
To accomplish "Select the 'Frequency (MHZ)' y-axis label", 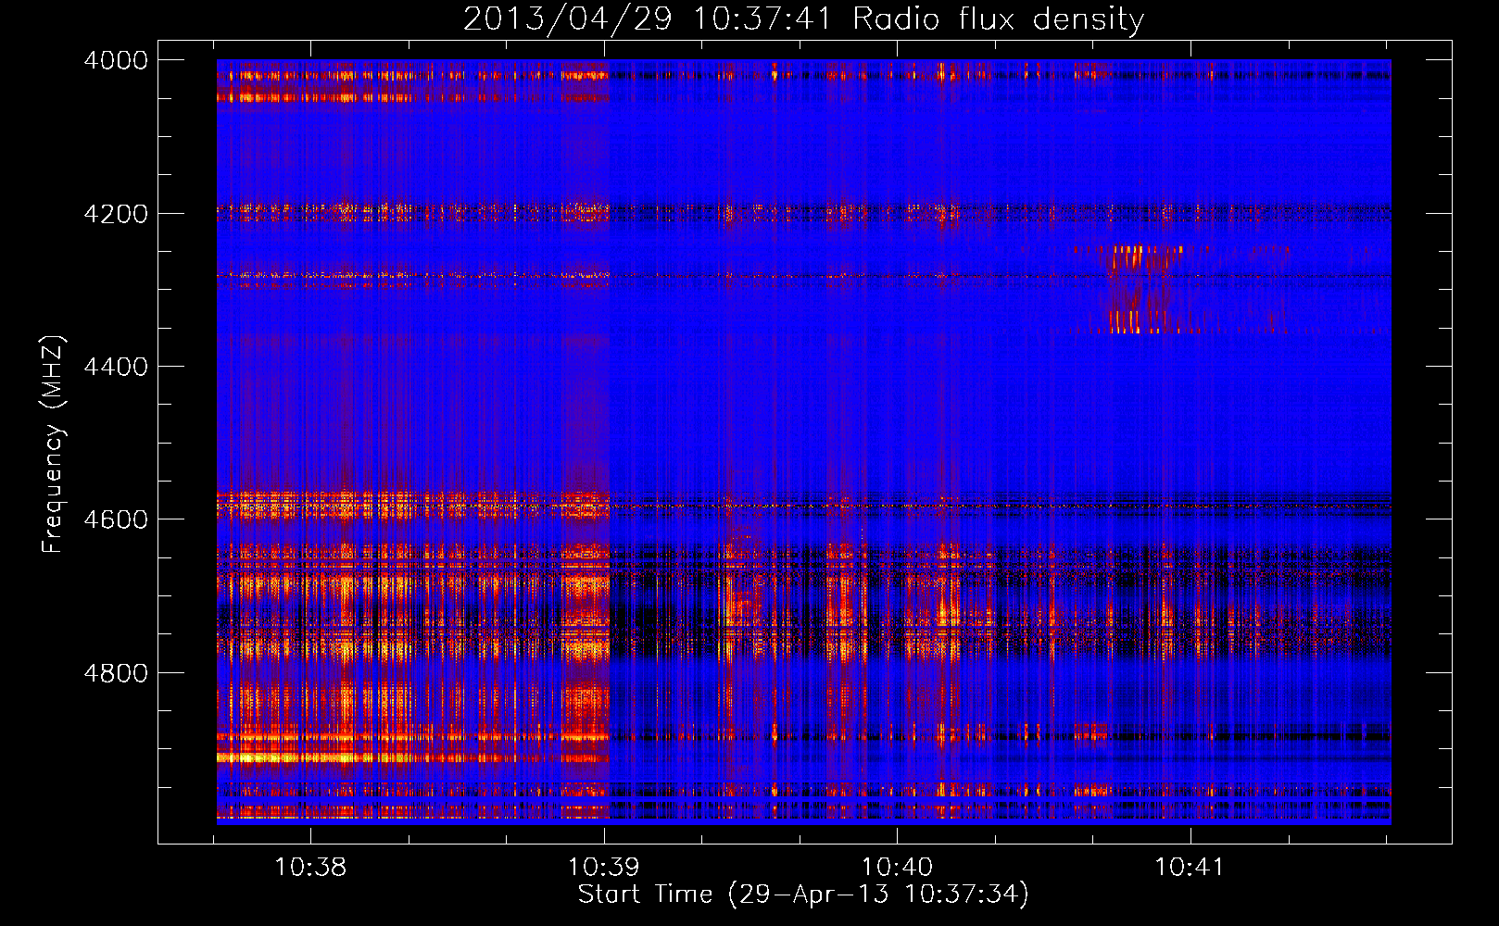I will click(53, 445).
